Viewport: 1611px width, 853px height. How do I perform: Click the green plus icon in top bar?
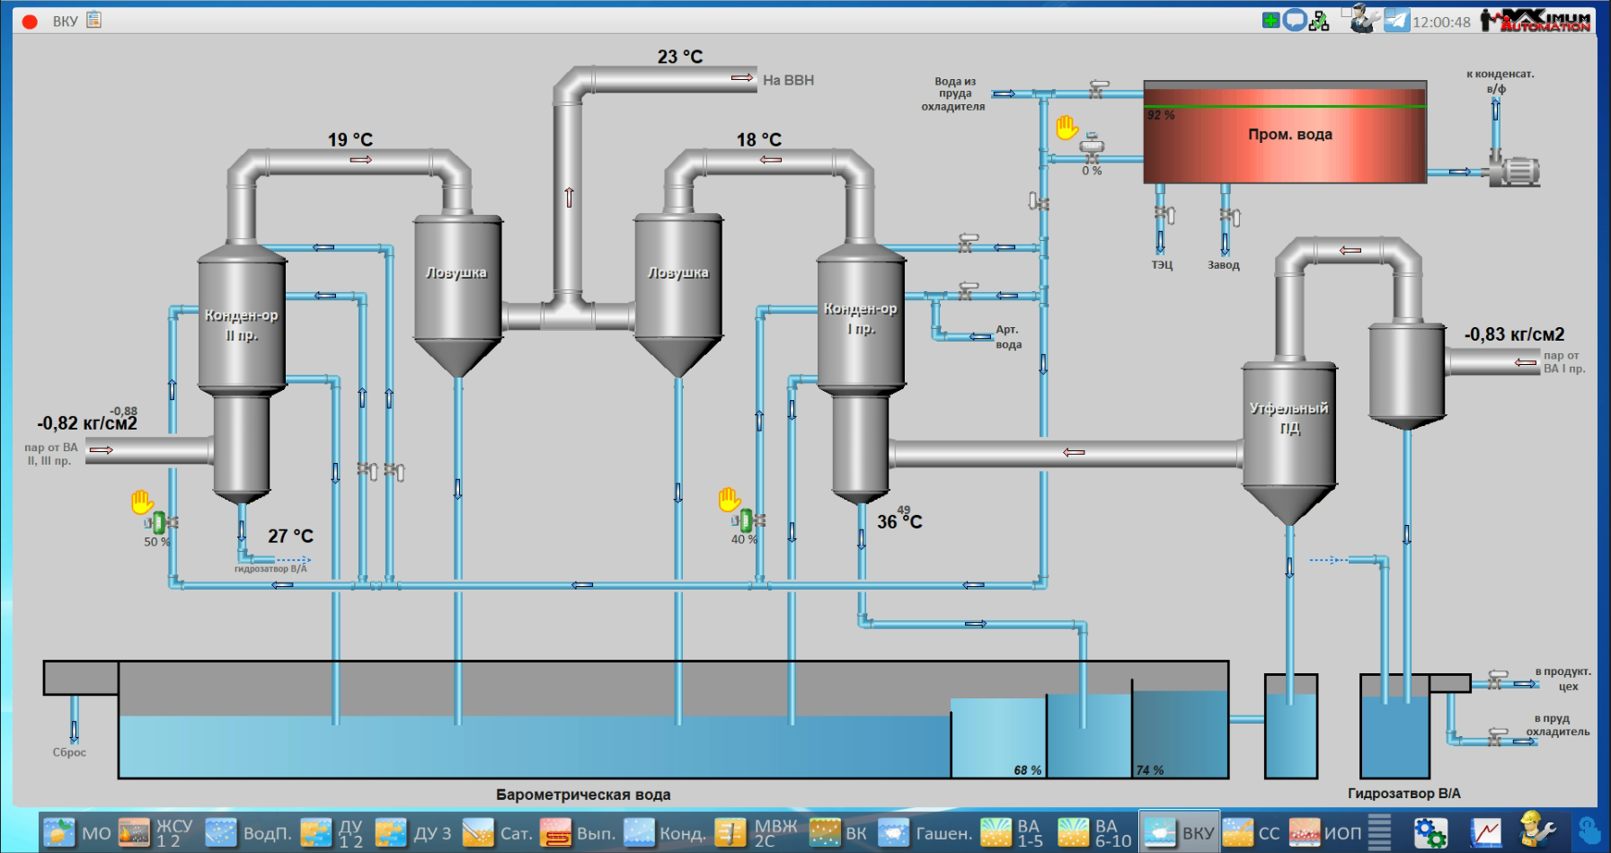point(1270,20)
